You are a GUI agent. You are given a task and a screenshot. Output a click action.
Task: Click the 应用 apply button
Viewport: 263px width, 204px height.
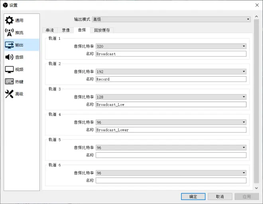(247, 196)
